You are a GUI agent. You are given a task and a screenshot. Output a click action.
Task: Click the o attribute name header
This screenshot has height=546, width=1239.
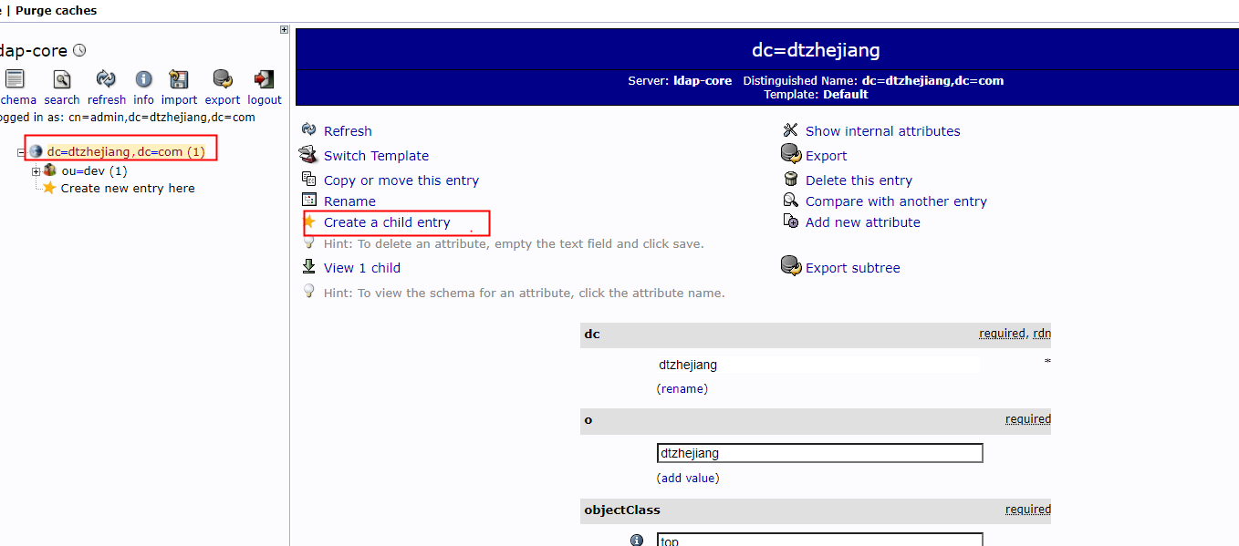[588, 419]
